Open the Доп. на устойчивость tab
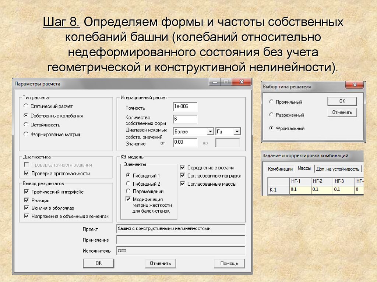Screen dimensions: 377x282 pyautogui.click(x=338, y=169)
